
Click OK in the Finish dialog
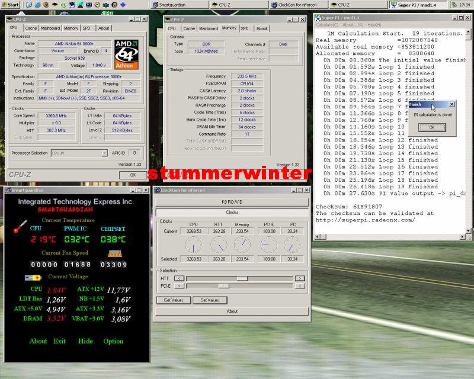tap(432, 127)
